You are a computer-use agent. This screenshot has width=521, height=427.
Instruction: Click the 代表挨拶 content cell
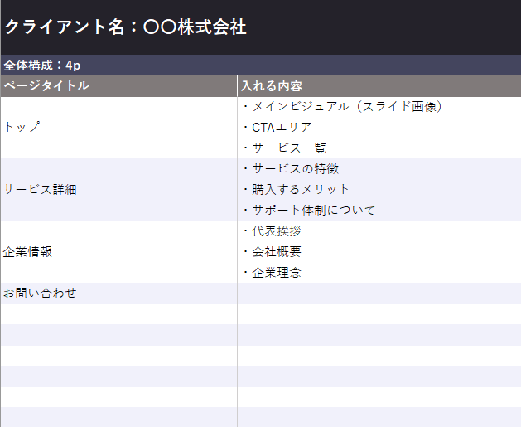point(272,230)
